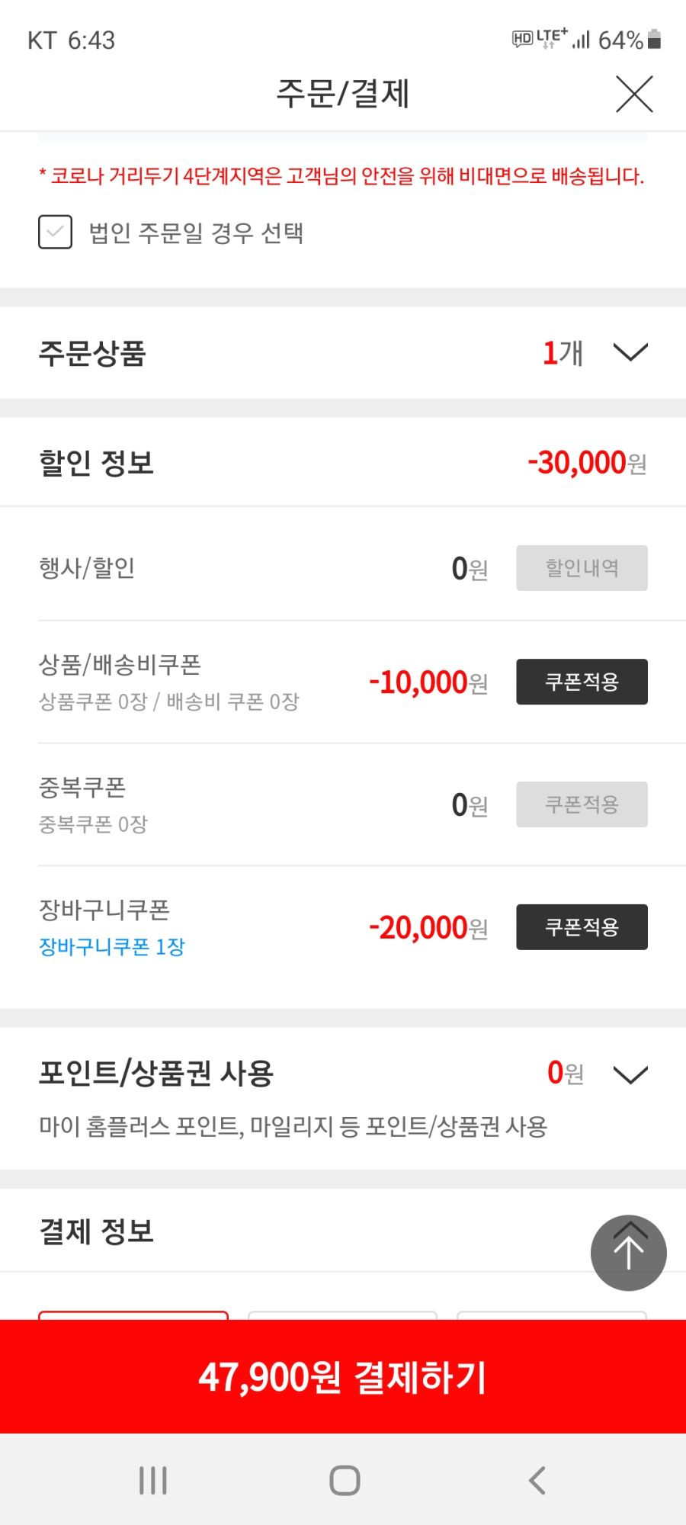Toggle the 법인 주문일 경우 선택 checkbox
The image size is (686, 1525).
(x=56, y=232)
